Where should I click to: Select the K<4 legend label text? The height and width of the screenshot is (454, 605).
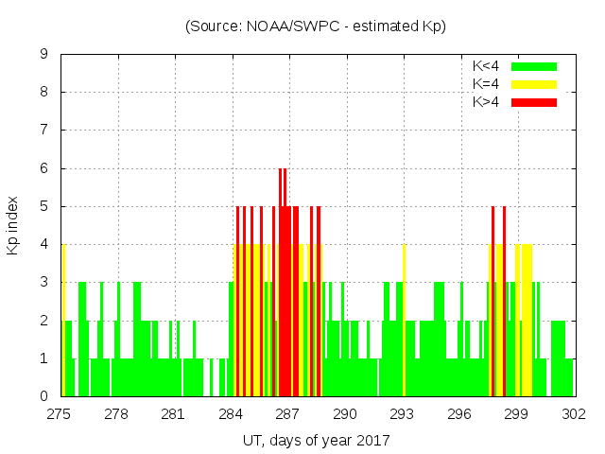[x=487, y=66]
